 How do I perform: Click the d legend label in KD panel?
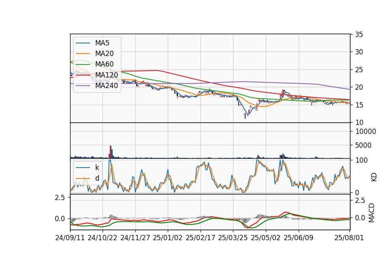97,178
